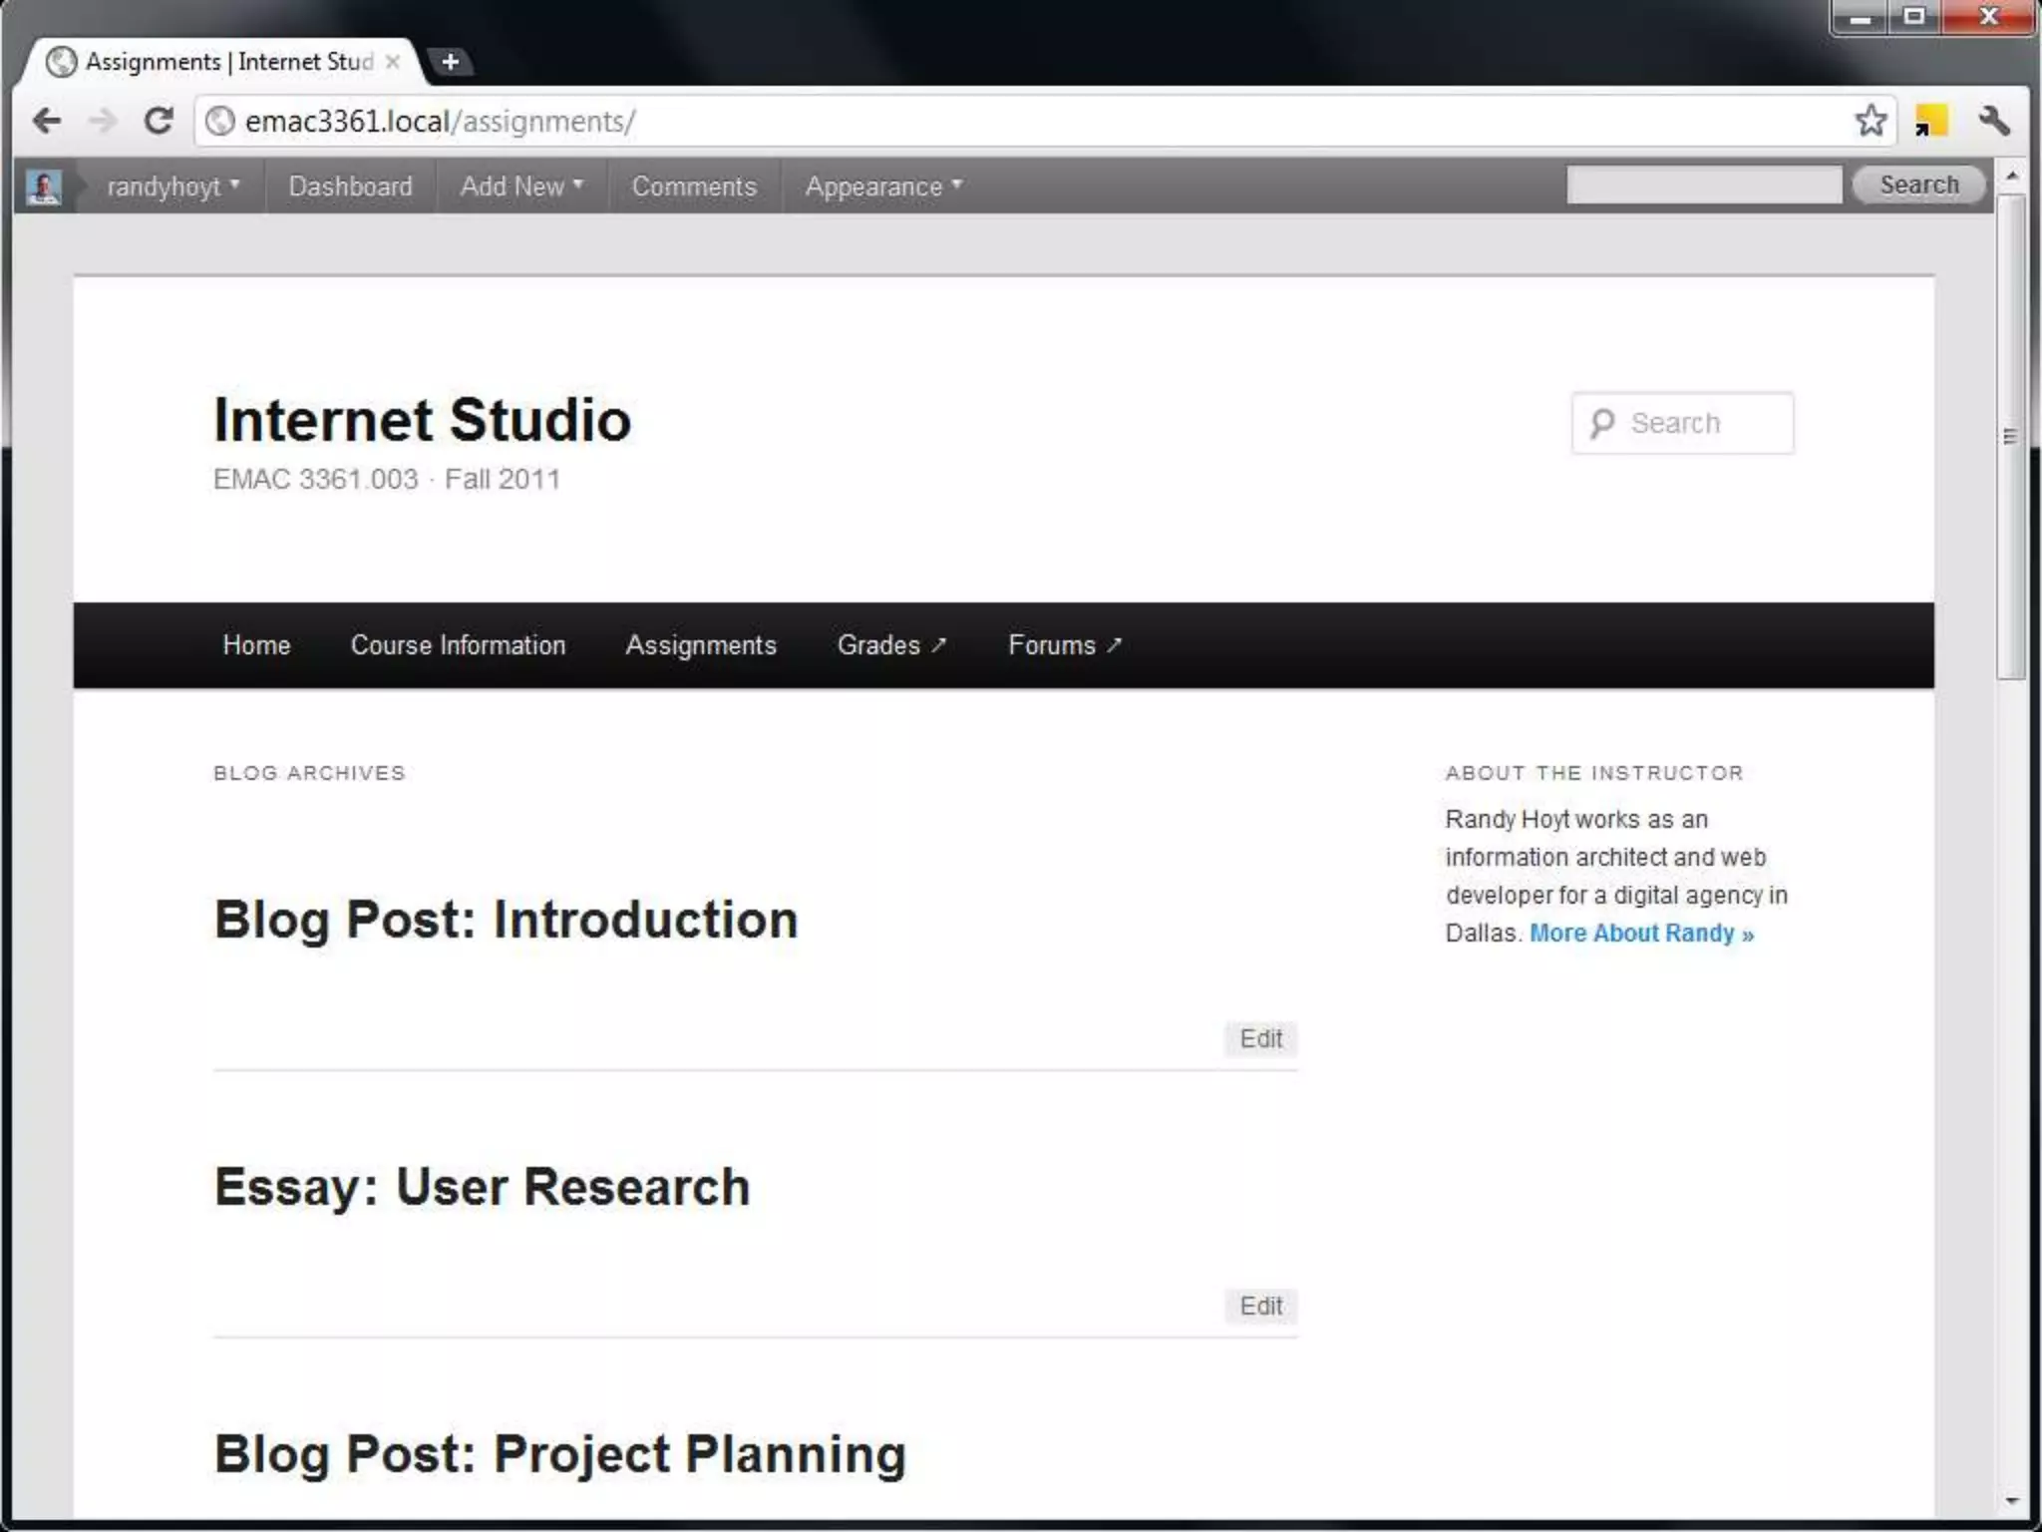This screenshot has height=1532, width=2042.
Task: Follow the More About Randy link
Action: point(1641,934)
